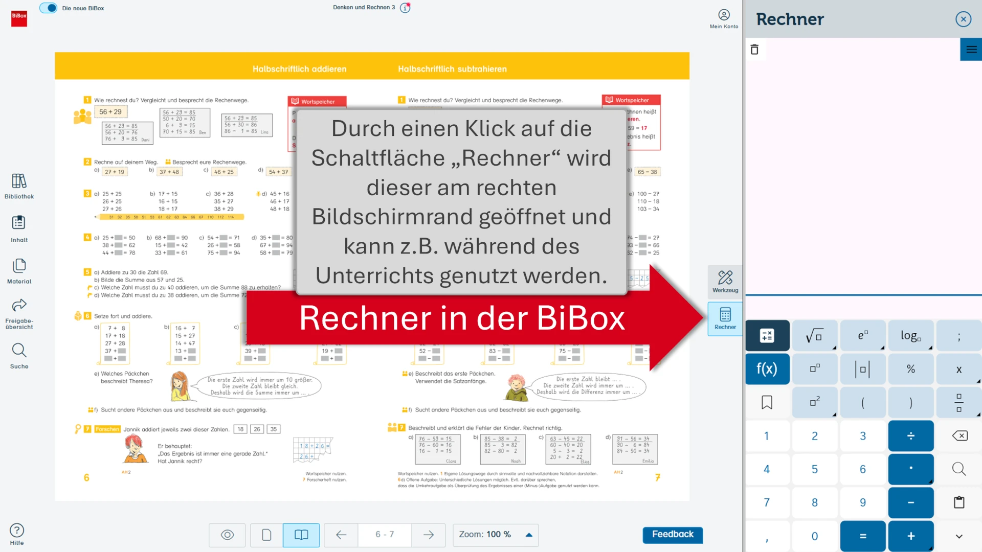Go to next page arrow
This screenshot has width=982, height=552.
(429, 535)
